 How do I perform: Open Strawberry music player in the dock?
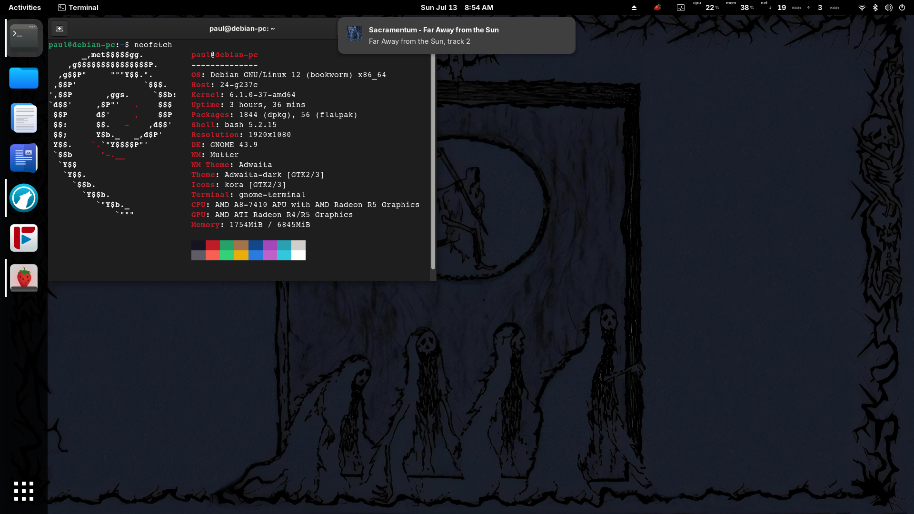tap(24, 278)
